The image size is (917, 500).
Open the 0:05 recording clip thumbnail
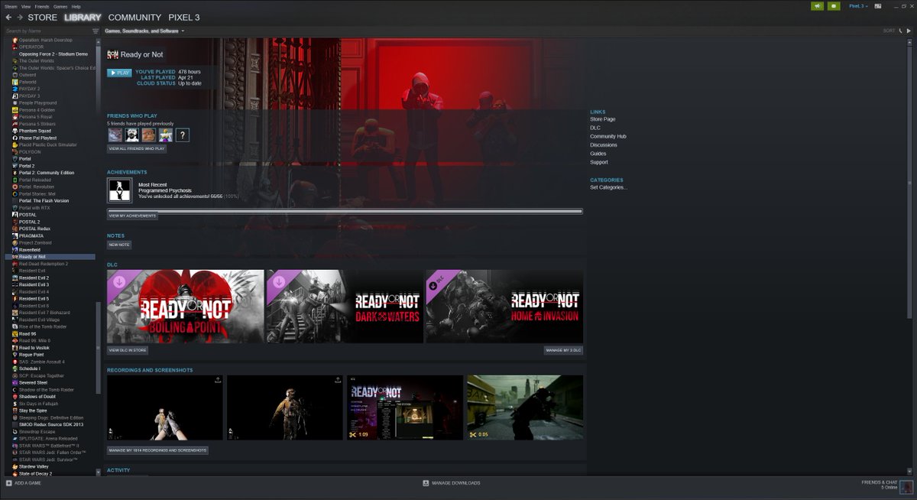(x=525, y=407)
